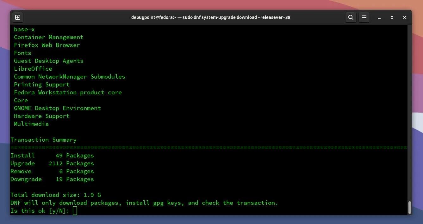423x224 pixels.
Task: Click the terminal window title text
Action: [x=211, y=17]
